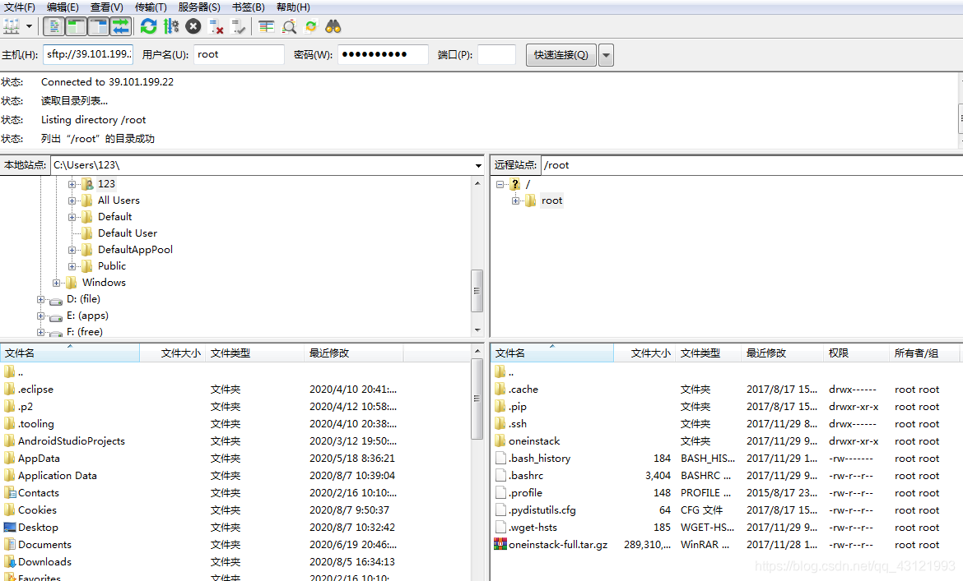Expand the Public folder node
Viewport: 963px width, 581px height.
[x=72, y=266]
